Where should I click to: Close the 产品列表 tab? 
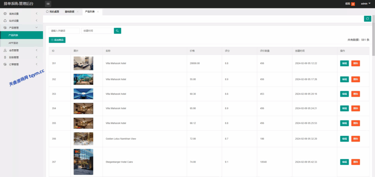tap(98, 12)
